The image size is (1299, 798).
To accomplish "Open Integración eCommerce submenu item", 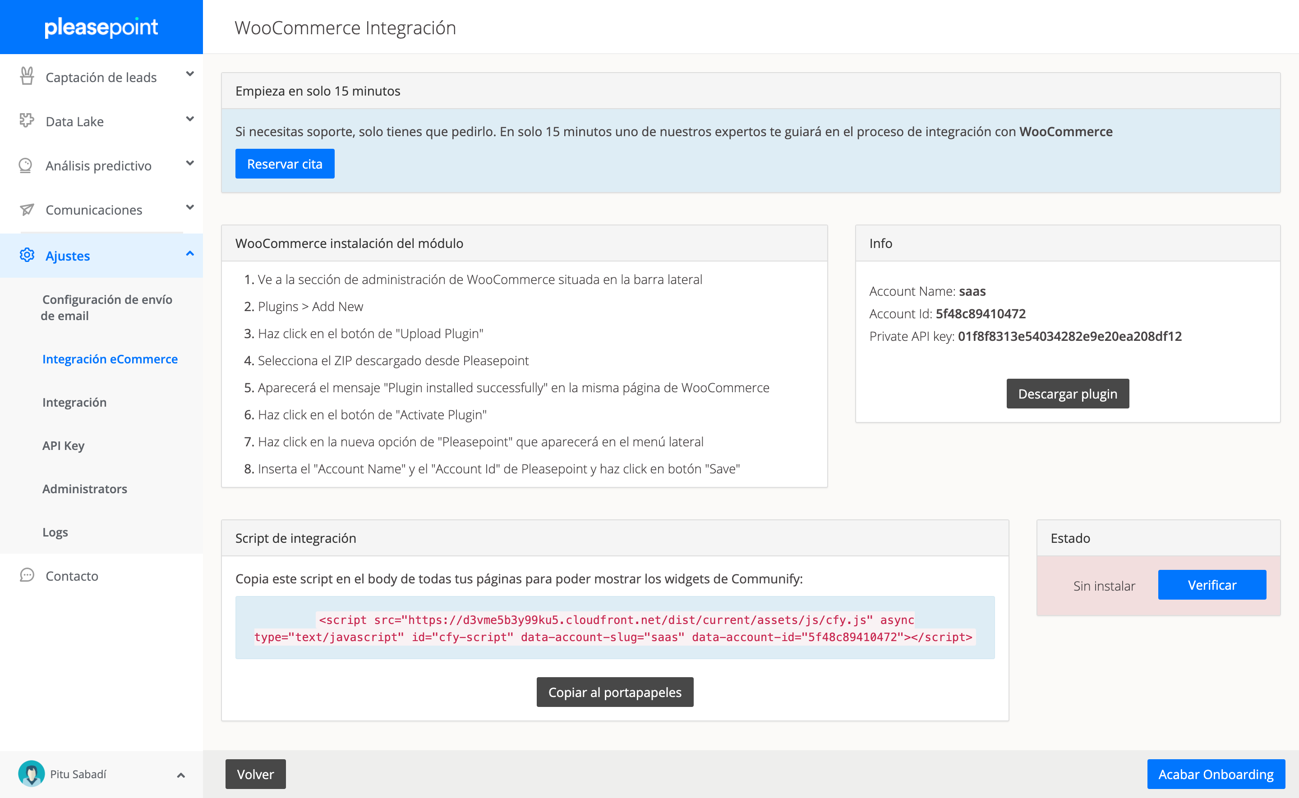I will pyautogui.click(x=110, y=359).
